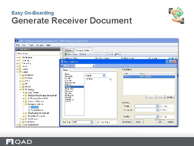Collapse the Purchasing tree node
This screenshot has height=146, width=194.
20,89
